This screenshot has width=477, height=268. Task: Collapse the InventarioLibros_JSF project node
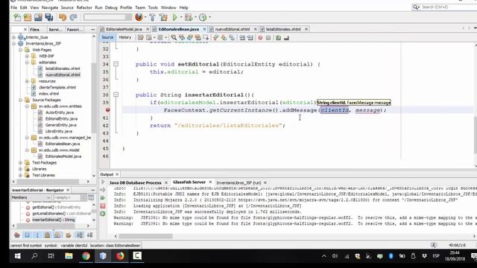click(13, 43)
